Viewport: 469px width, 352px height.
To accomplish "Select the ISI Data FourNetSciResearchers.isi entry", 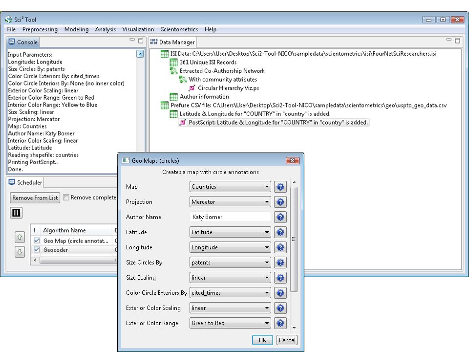I will tap(298, 54).
